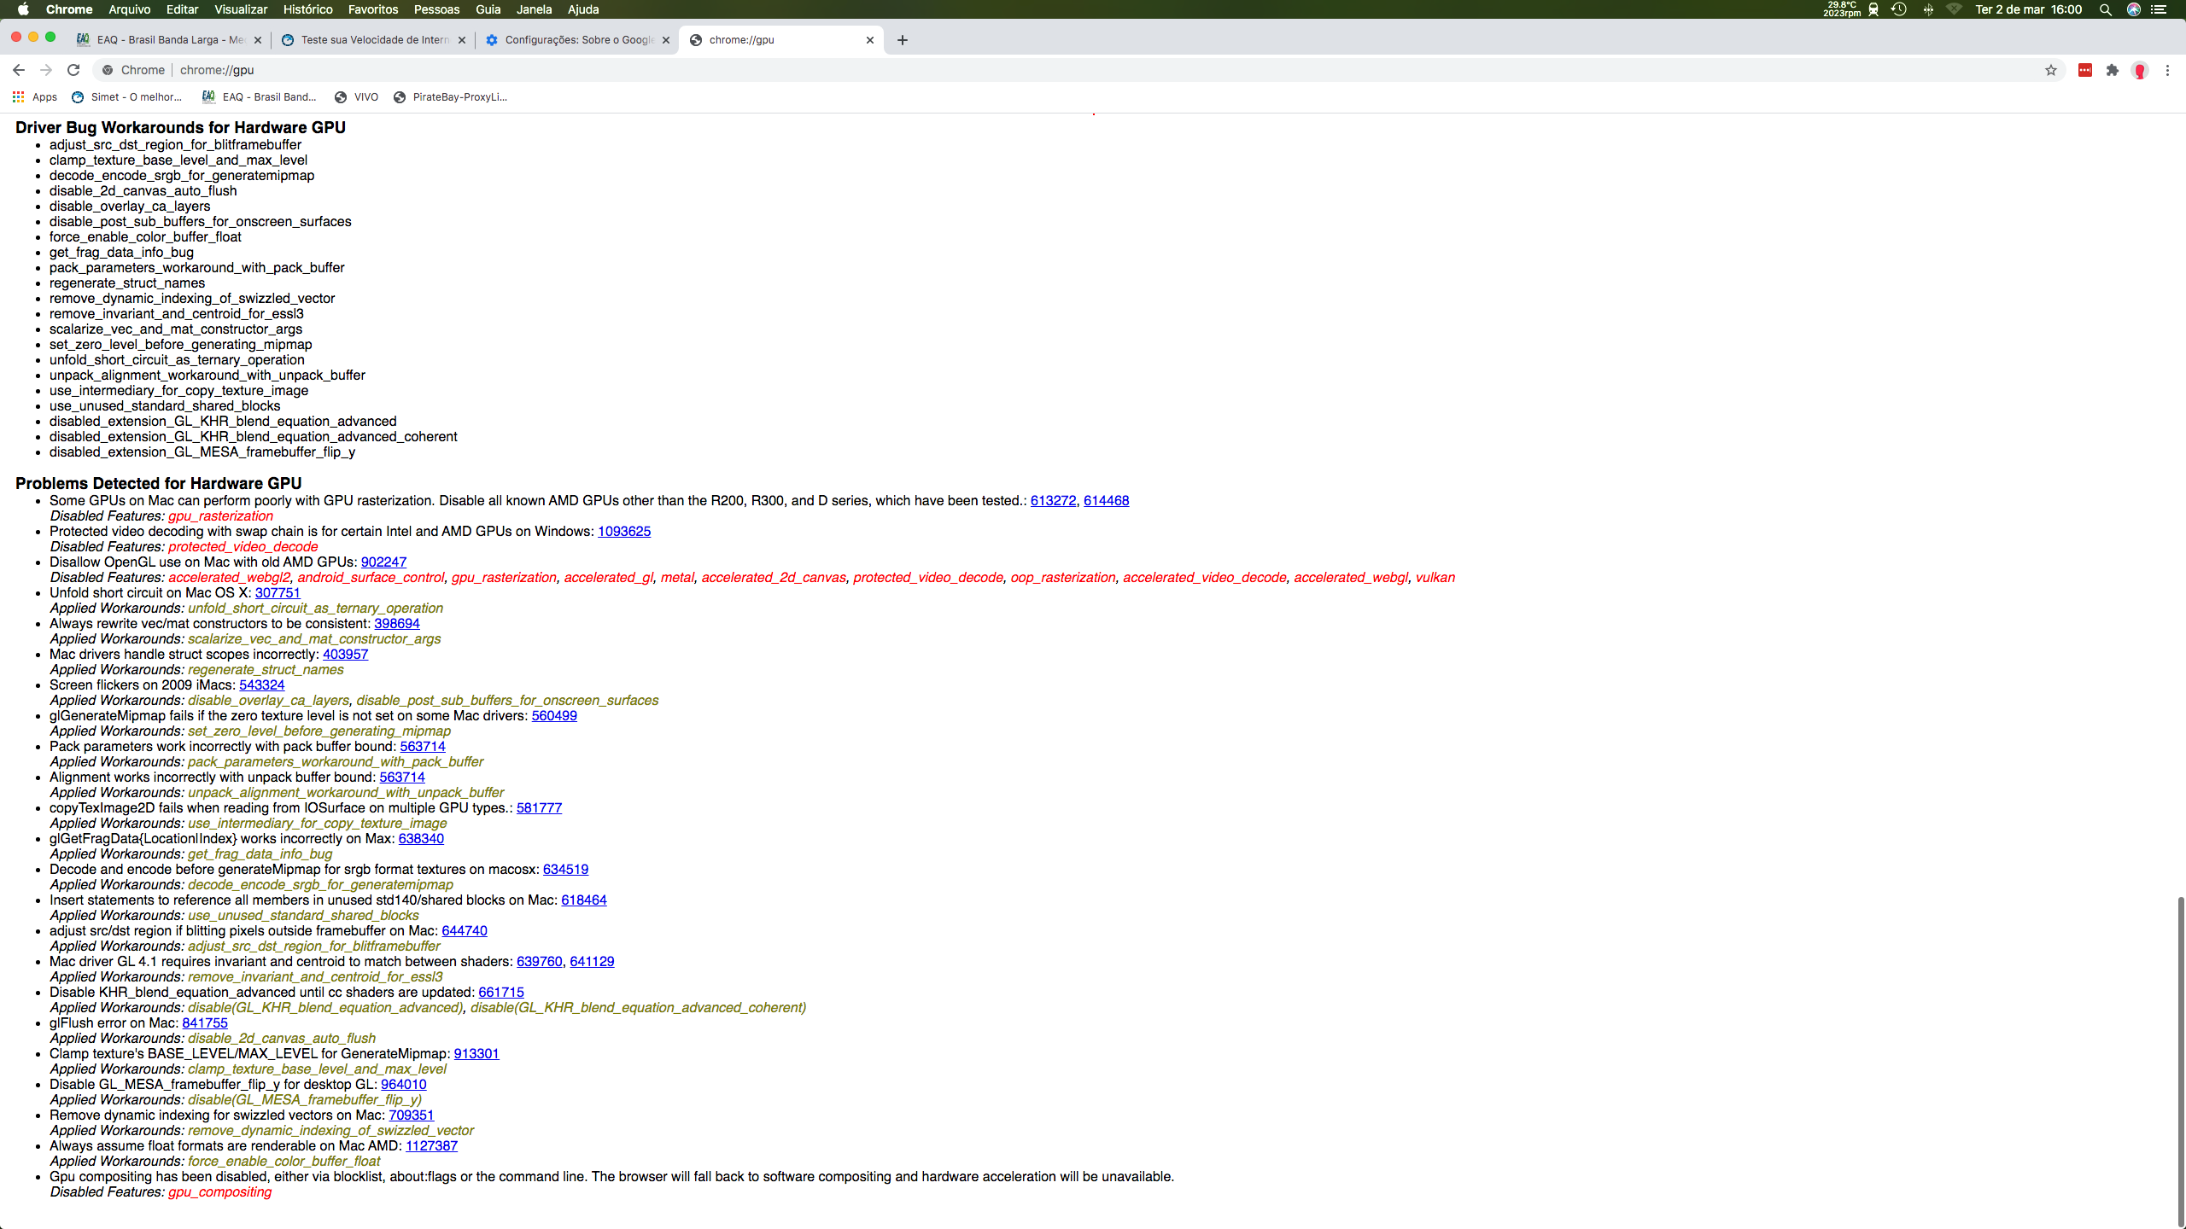Open Spotlight search in menu bar

tap(2106, 9)
